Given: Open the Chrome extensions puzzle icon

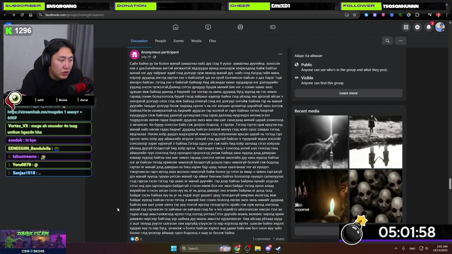Looking at the screenshot, I should [x=417, y=15].
